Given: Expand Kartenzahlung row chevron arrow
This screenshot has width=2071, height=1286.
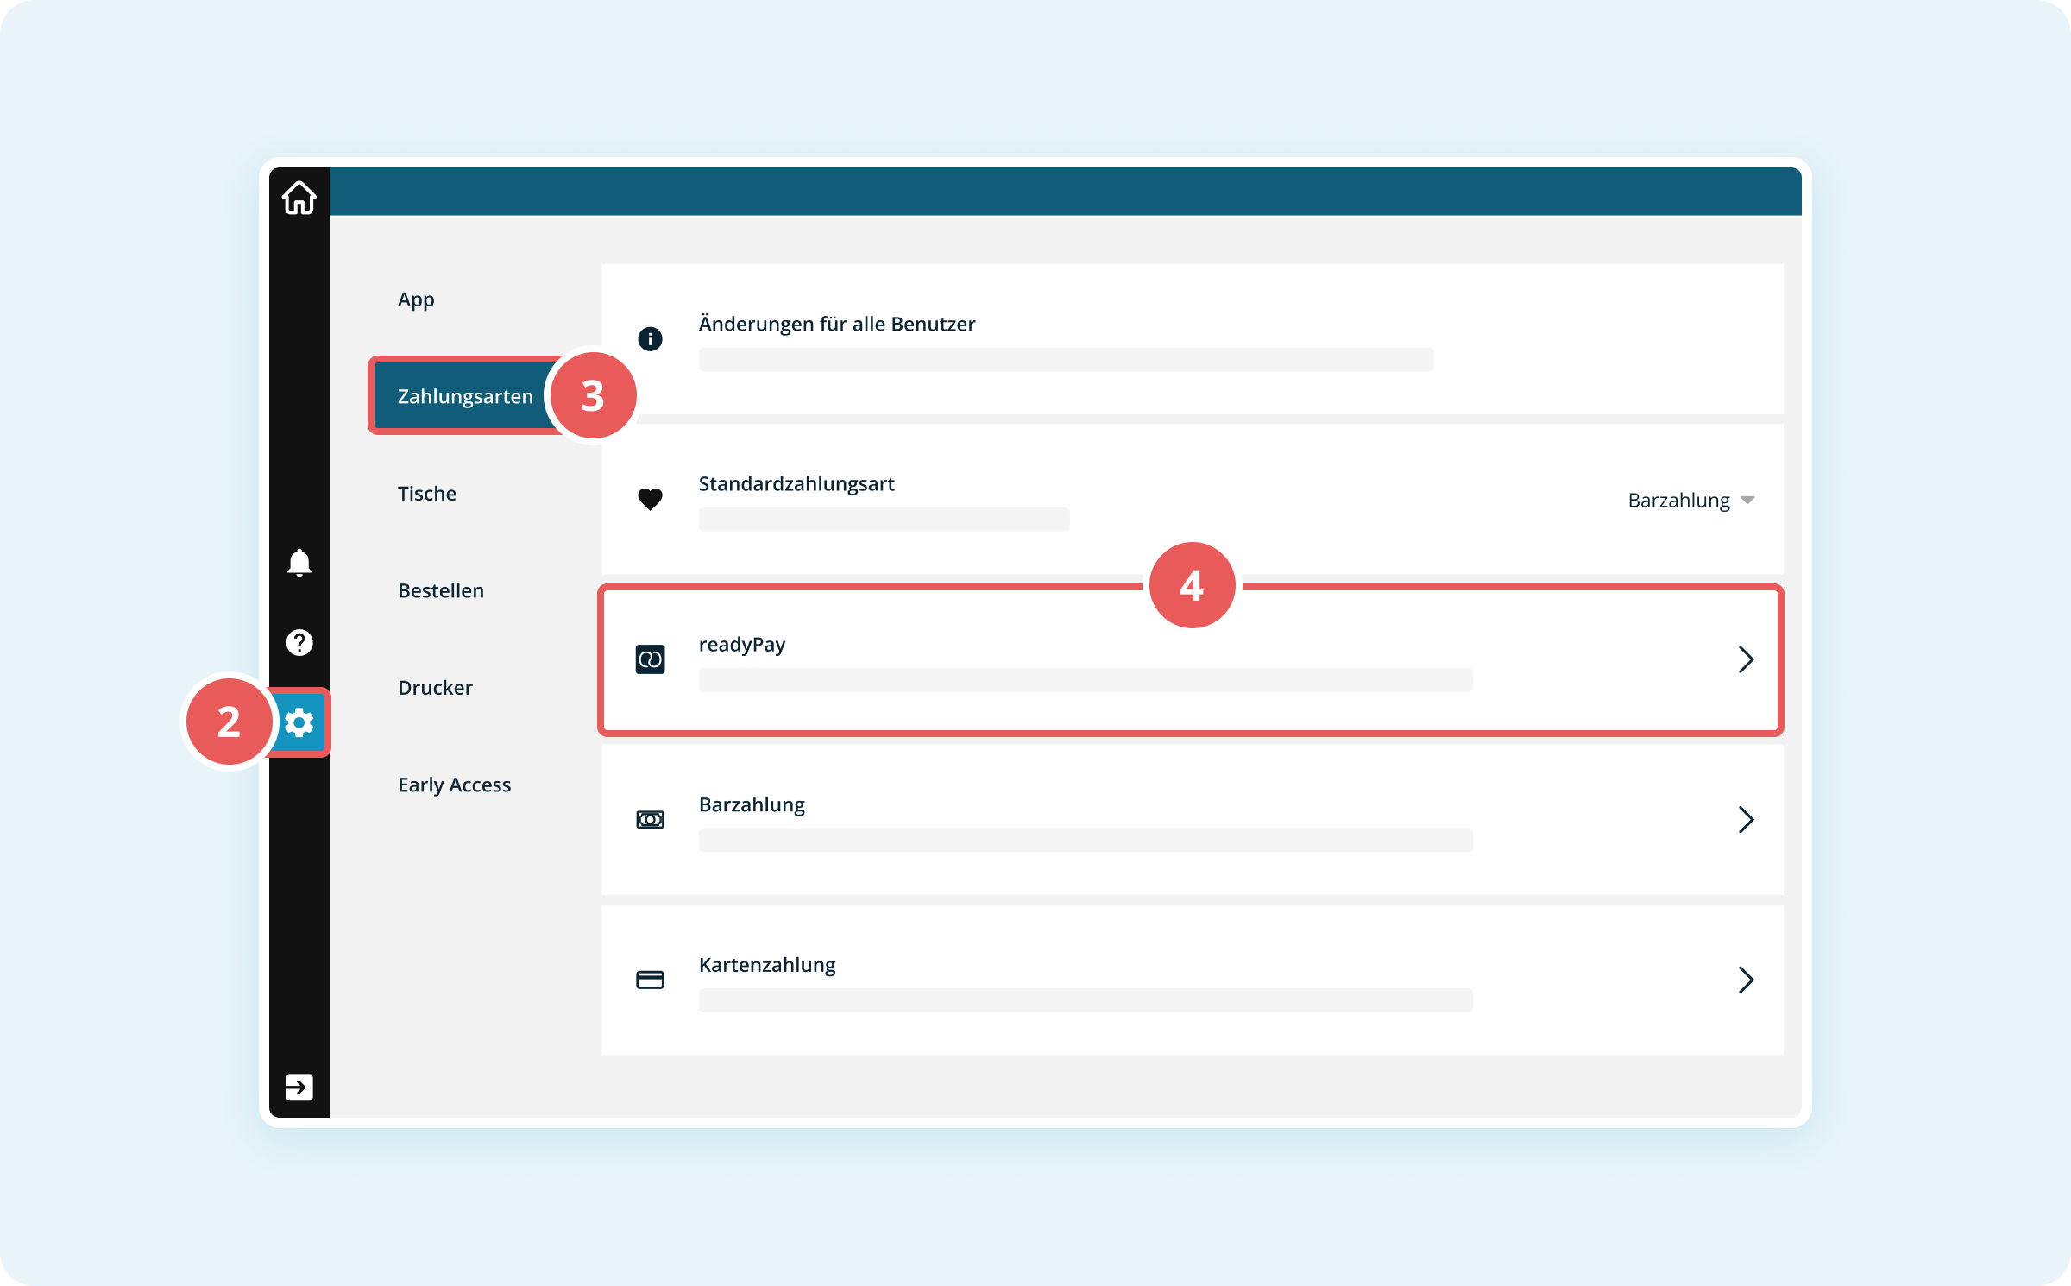Looking at the screenshot, I should tap(1746, 980).
